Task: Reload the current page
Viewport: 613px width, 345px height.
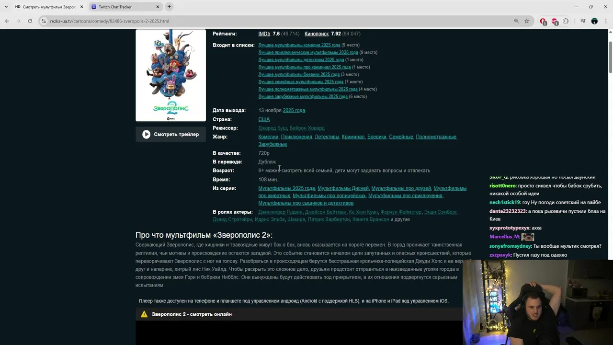Action: click(30, 21)
